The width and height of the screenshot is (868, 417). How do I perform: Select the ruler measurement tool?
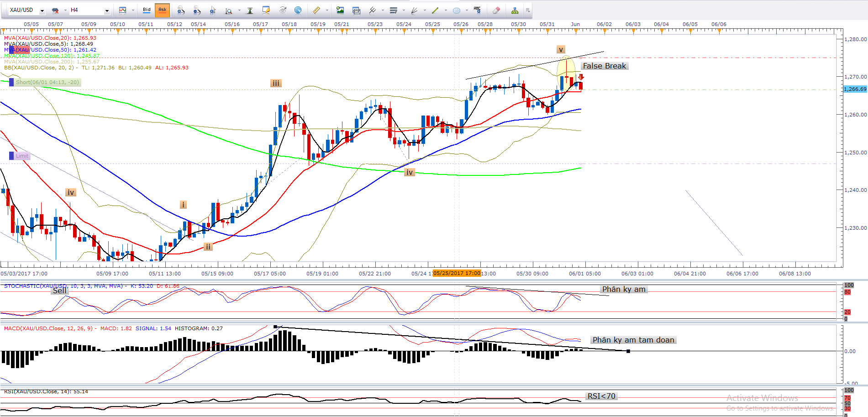tap(316, 10)
